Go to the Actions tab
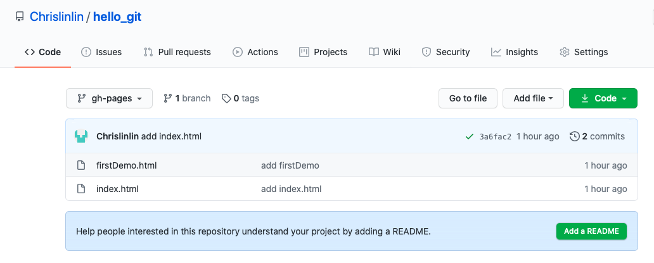The width and height of the screenshot is (654, 263). coord(255,52)
